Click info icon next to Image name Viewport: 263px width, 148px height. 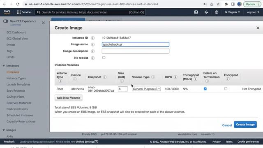pyautogui.click(x=92, y=44)
